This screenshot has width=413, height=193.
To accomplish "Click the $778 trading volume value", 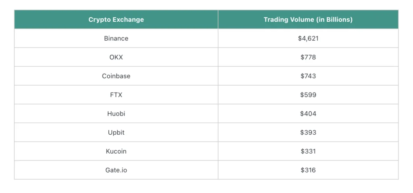I will (x=308, y=57).
